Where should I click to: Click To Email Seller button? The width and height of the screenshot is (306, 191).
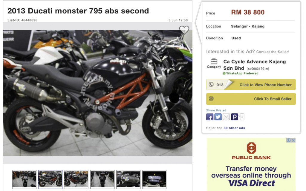tap(251, 99)
